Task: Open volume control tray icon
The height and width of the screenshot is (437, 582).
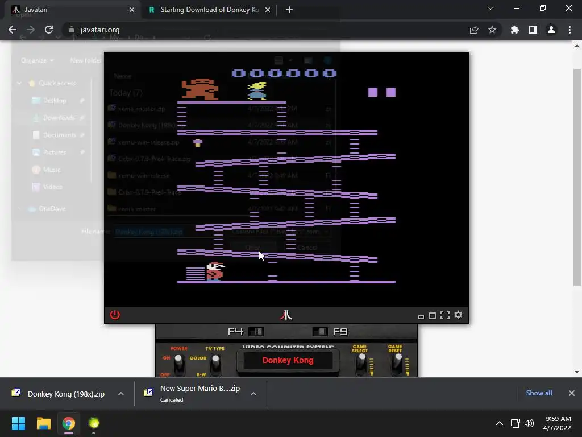Action: (529, 423)
